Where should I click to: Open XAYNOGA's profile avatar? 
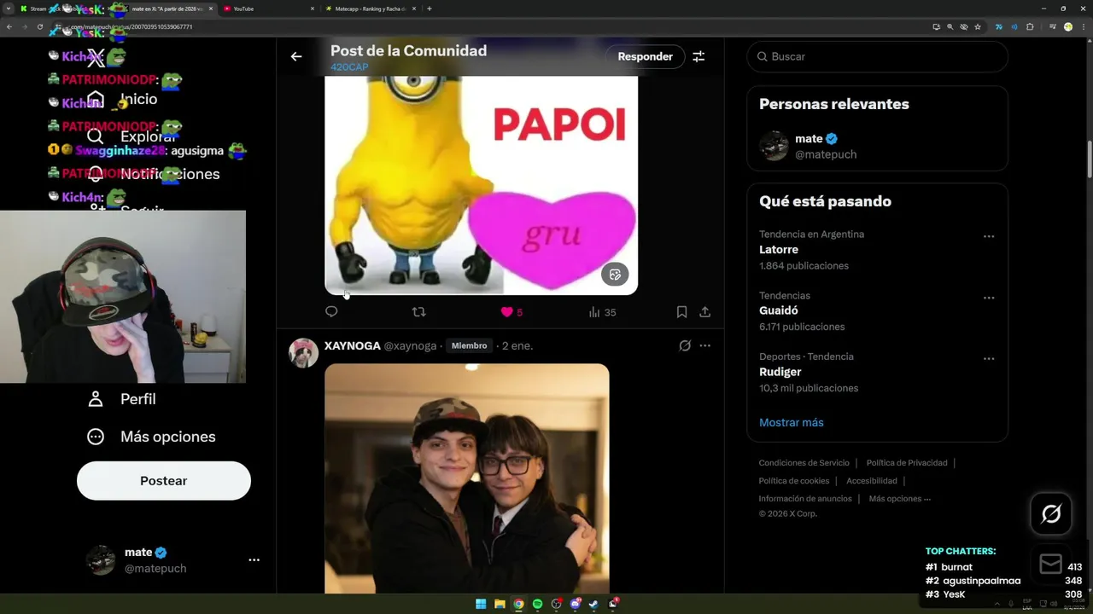point(303,352)
